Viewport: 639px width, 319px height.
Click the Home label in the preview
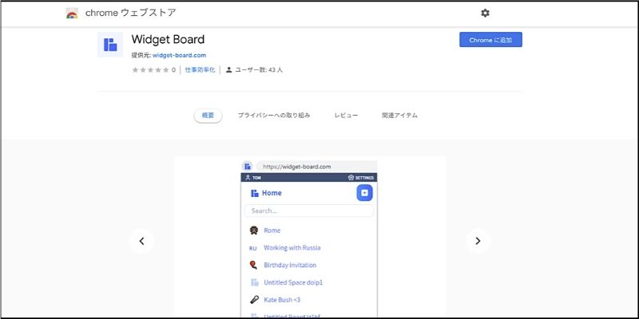pyautogui.click(x=272, y=193)
